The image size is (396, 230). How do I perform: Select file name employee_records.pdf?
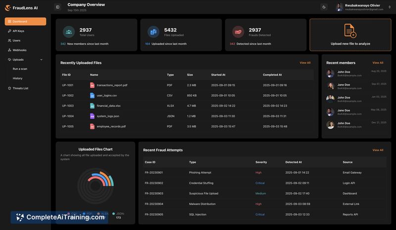[x=111, y=126]
